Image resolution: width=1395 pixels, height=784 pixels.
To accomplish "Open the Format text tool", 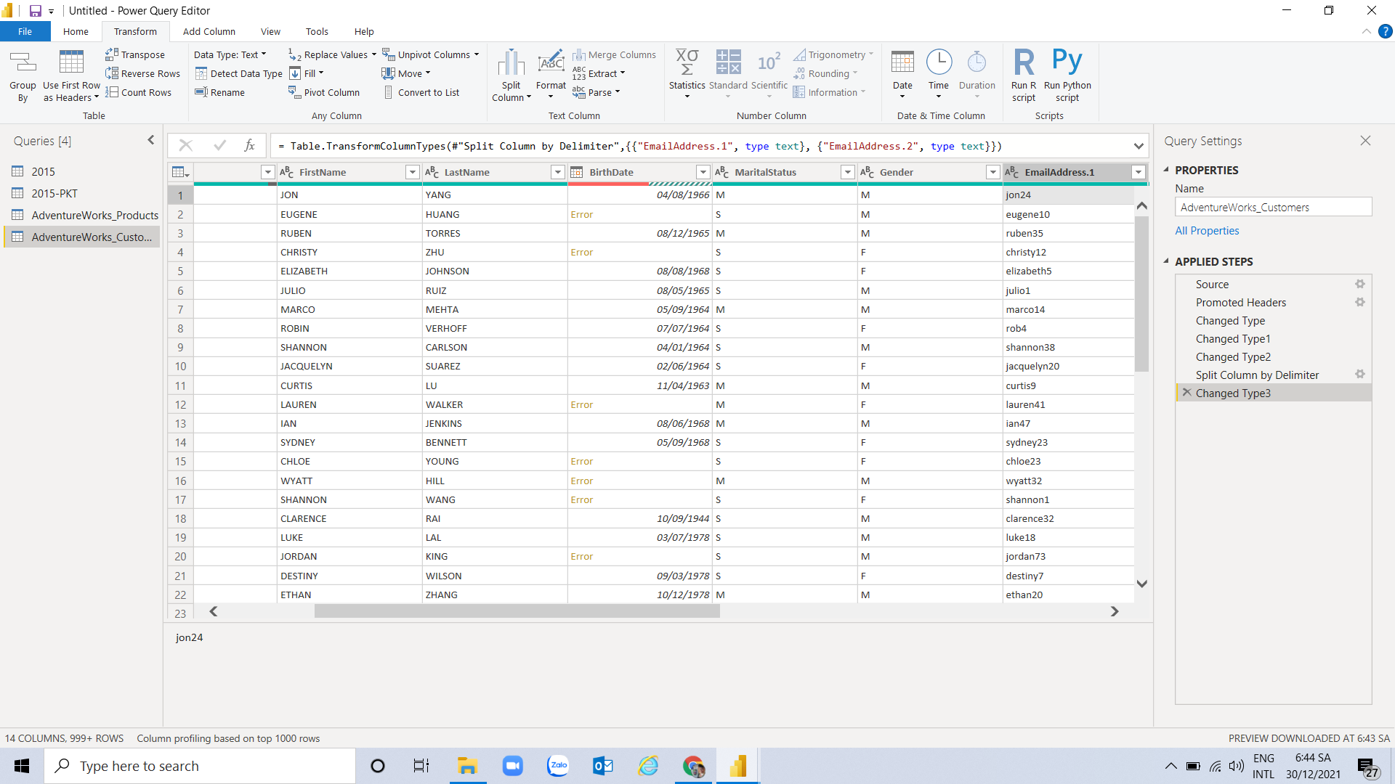I will (551, 75).
